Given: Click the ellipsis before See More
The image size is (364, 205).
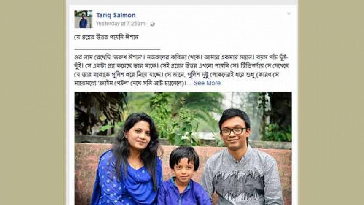Looking at the screenshot, I should pos(189,84).
